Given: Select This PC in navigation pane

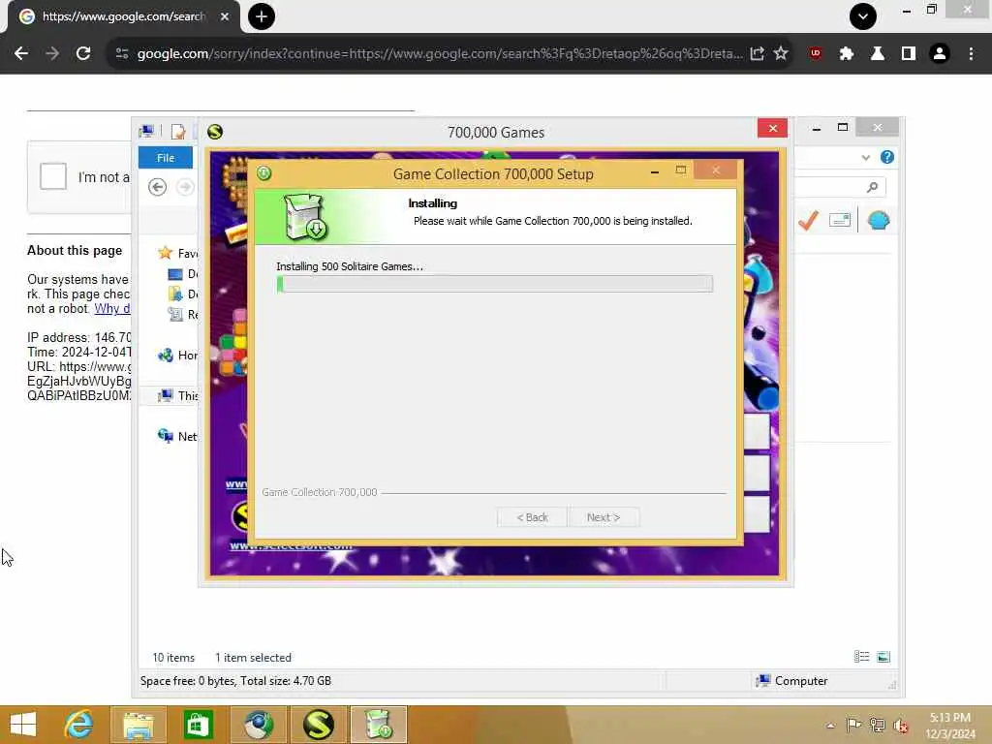Looking at the screenshot, I should click(178, 395).
